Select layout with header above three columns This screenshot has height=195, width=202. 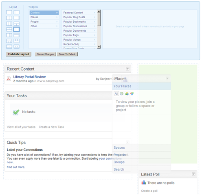click(x=9, y=41)
